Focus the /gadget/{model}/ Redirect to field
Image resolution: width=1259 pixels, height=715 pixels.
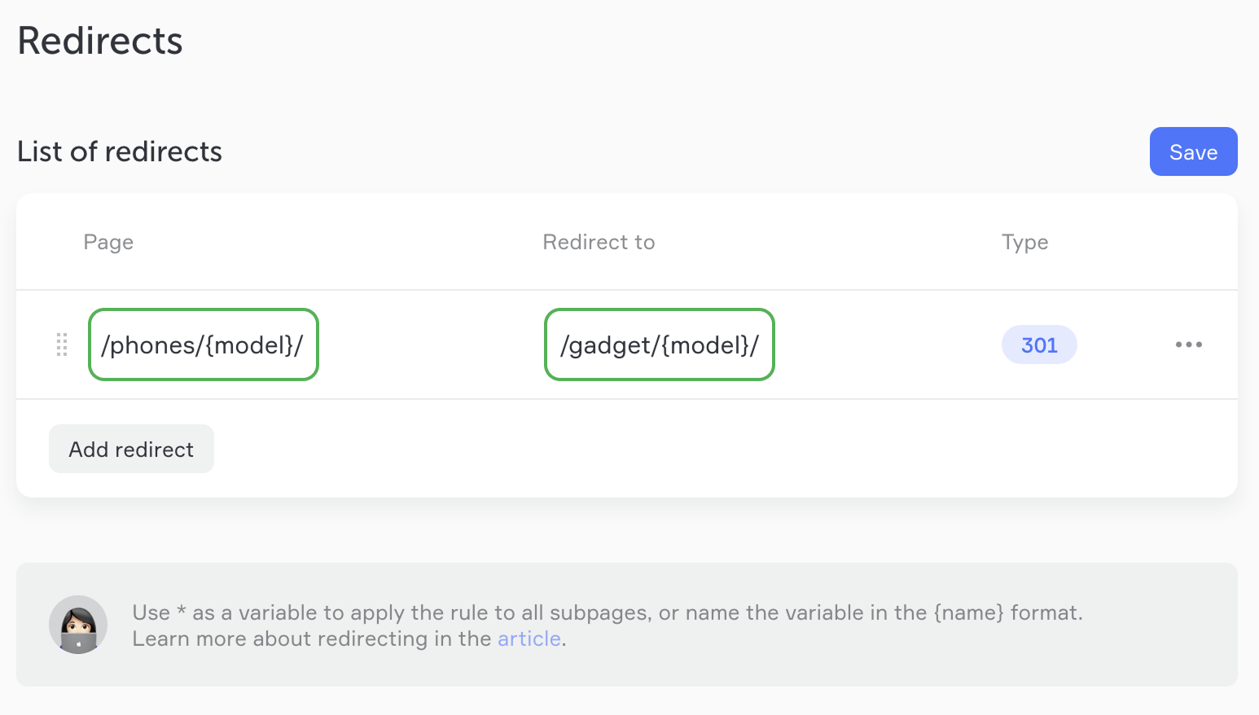[659, 344]
